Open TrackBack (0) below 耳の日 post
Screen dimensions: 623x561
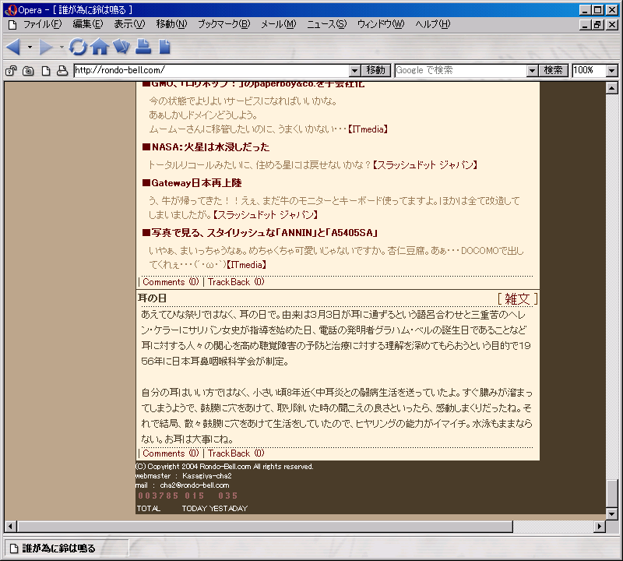pos(236,453)
